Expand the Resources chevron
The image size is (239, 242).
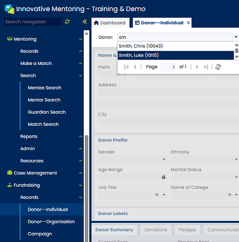point(81,161)
